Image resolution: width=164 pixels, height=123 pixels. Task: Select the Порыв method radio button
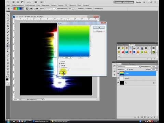point(60,65)
